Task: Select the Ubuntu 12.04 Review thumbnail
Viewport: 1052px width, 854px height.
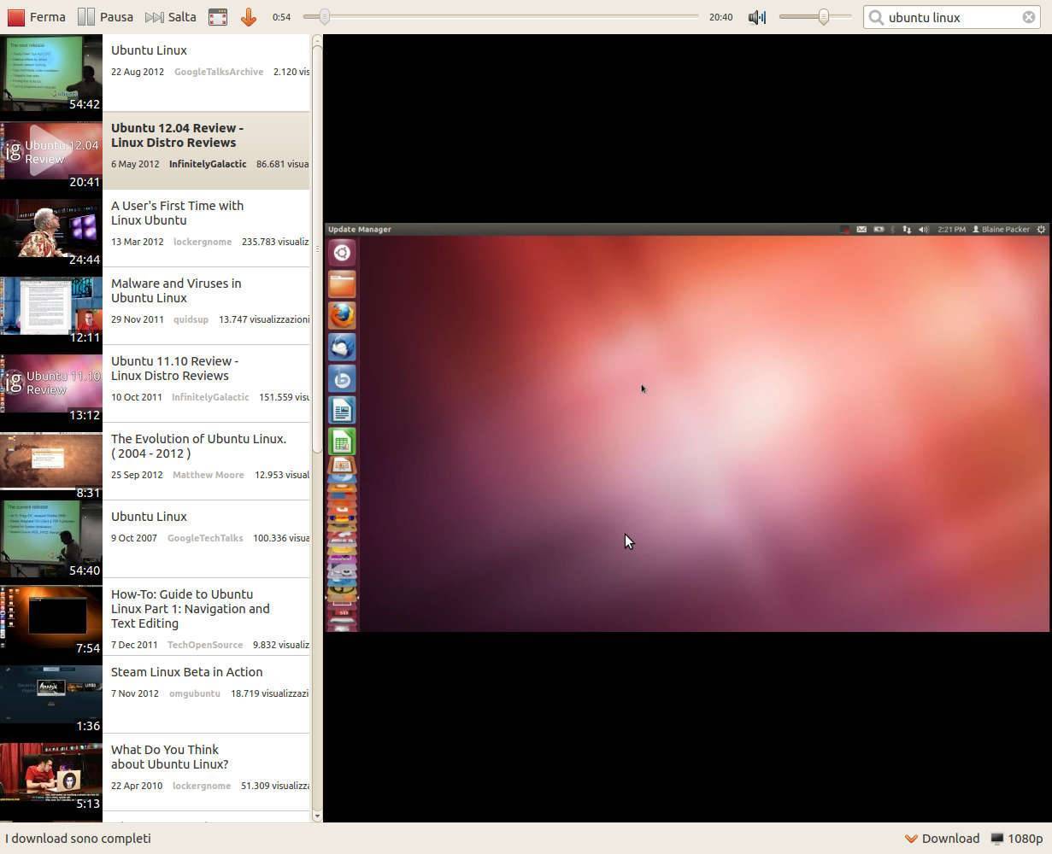Action: tap(51, 151)
